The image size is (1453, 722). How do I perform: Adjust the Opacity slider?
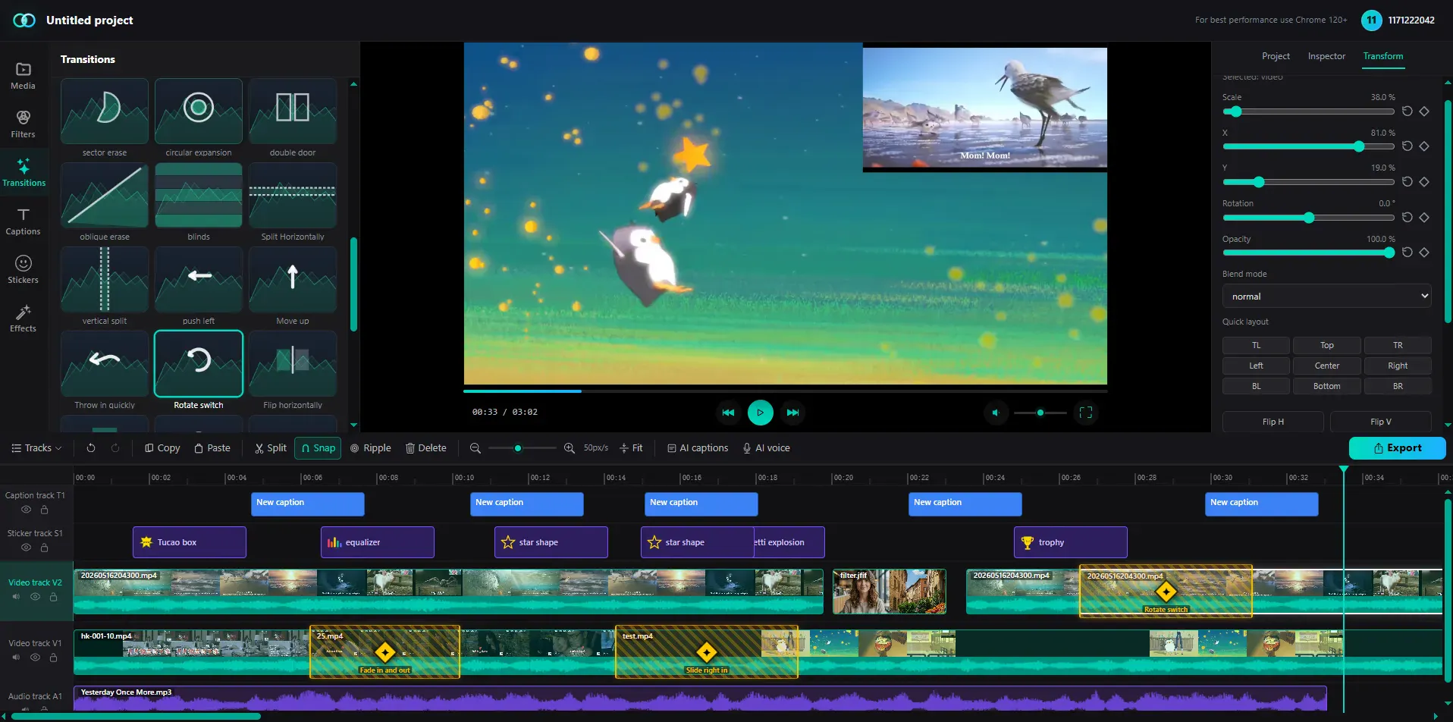(1308, 253)
